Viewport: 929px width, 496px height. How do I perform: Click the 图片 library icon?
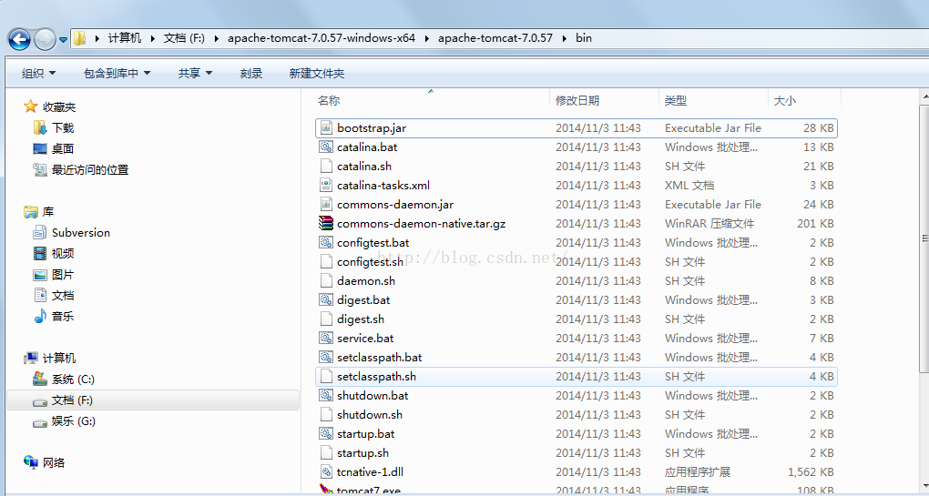[40, 275]
